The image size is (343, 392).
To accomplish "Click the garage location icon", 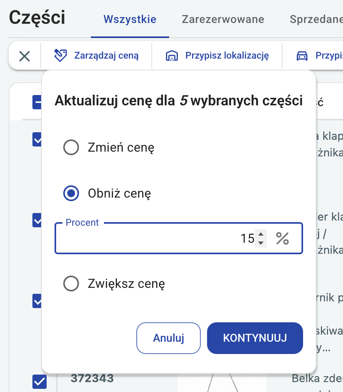I will coord(172,55).
